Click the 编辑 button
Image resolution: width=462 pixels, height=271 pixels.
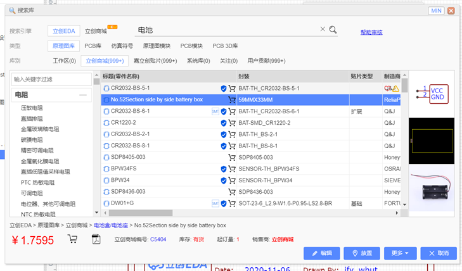click(x=322, y=253)
